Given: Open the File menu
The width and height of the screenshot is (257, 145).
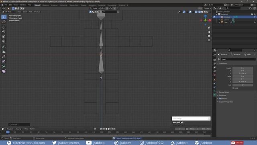Looking at the screenshot, I should click(x=6, y=5).
